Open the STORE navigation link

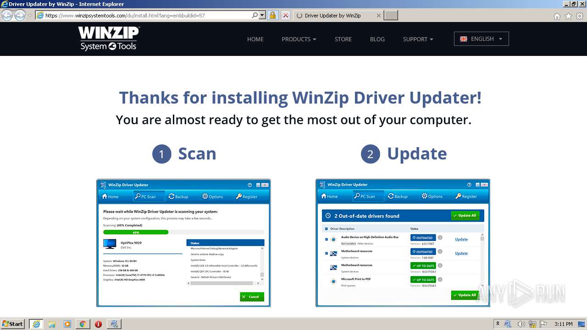coord(343,39)
